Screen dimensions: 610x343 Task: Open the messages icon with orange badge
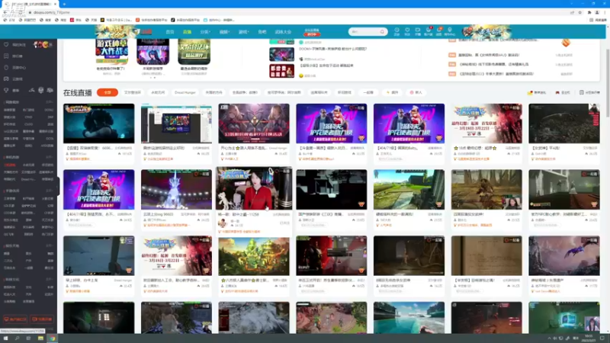[439, 31]
